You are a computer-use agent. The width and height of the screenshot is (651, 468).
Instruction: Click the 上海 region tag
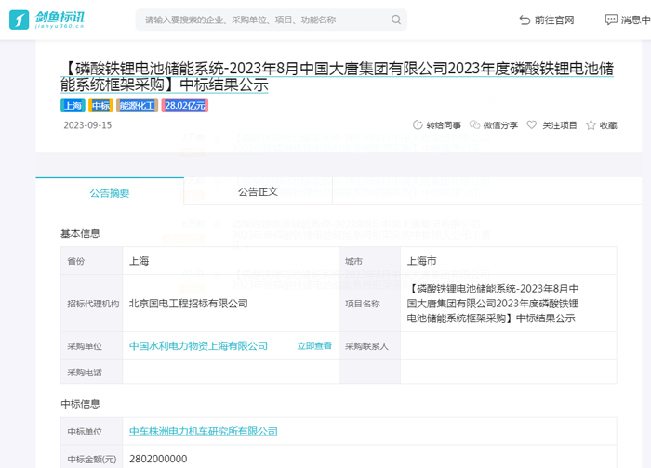coord(73,106)
